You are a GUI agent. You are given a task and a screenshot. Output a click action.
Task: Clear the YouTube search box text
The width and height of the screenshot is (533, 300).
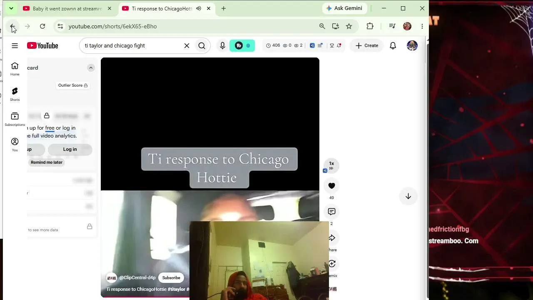[187, 45]
